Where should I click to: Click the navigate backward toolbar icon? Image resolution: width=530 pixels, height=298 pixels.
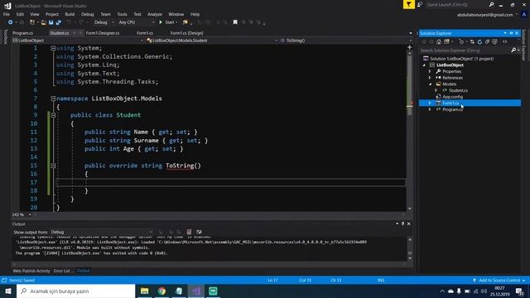point(11,22)
